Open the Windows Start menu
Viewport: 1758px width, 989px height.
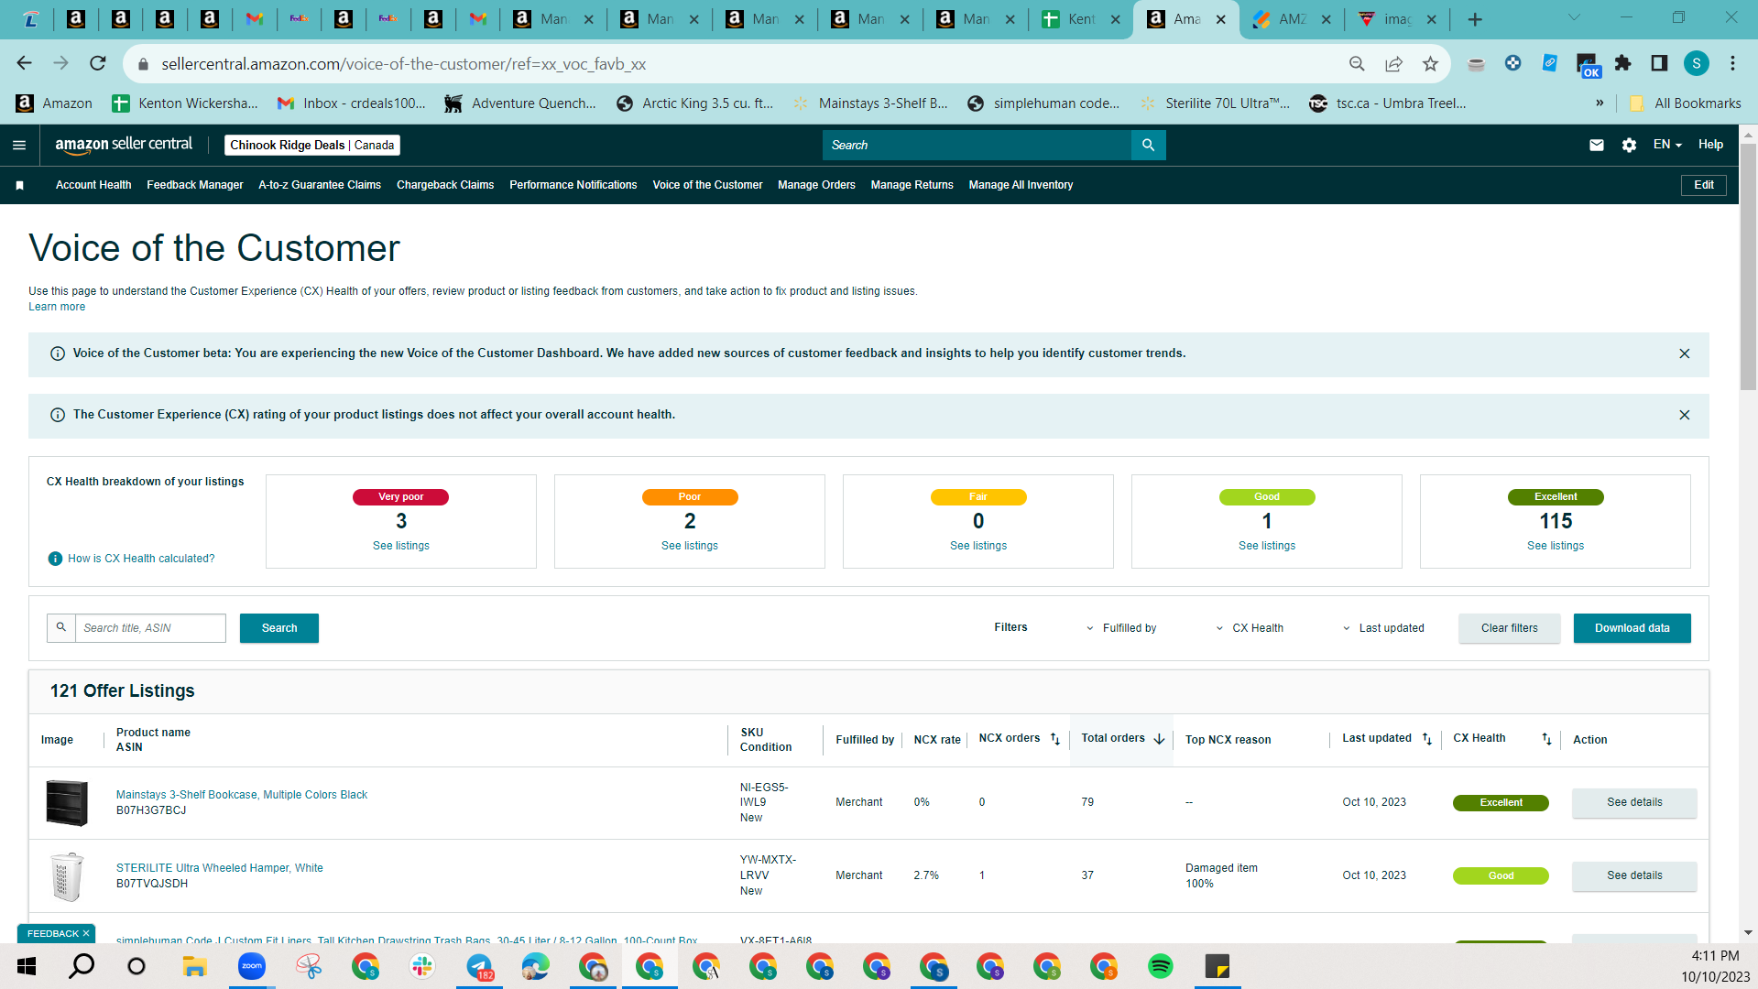(26, 966)
